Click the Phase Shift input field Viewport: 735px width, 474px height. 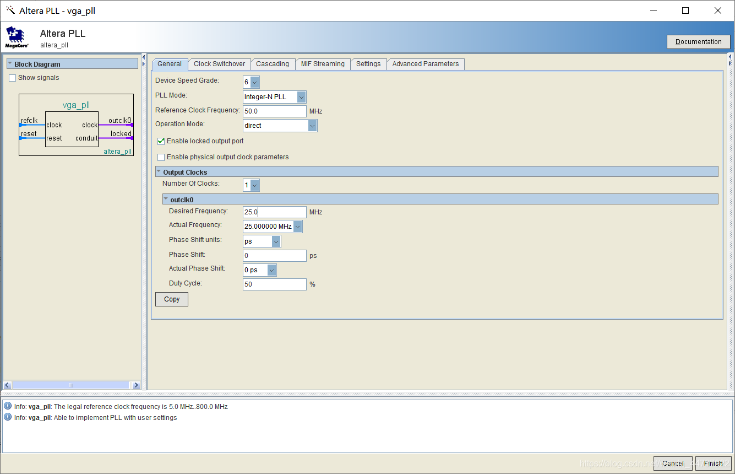click(275, 256)
